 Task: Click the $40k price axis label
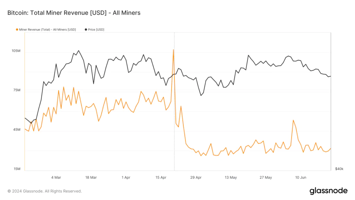click(x=339, y=169)
